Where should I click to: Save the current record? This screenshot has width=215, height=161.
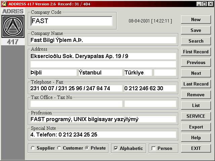(x=196, y=30)
